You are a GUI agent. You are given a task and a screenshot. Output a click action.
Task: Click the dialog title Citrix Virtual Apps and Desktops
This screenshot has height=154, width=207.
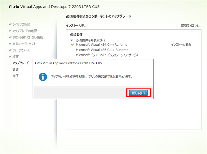click(x=68, y=63)
